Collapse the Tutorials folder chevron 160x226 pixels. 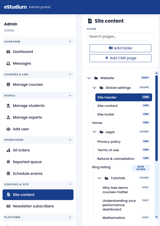pos(99,178)
